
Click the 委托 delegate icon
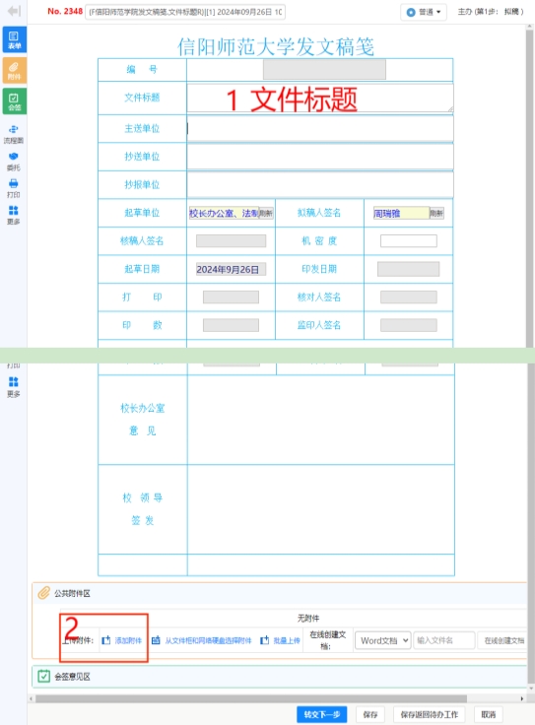pos(14,162)
